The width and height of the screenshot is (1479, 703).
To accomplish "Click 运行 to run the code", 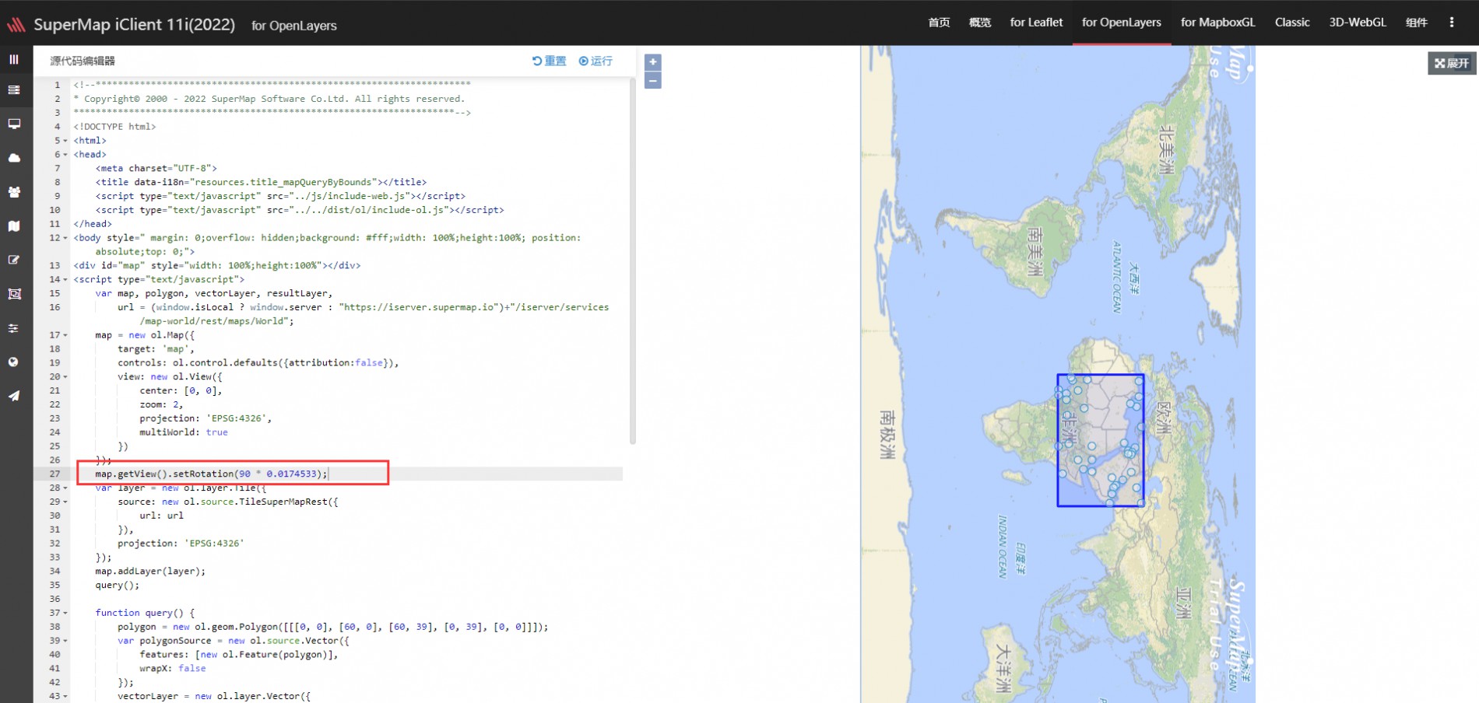I will (x=595, y=61).
